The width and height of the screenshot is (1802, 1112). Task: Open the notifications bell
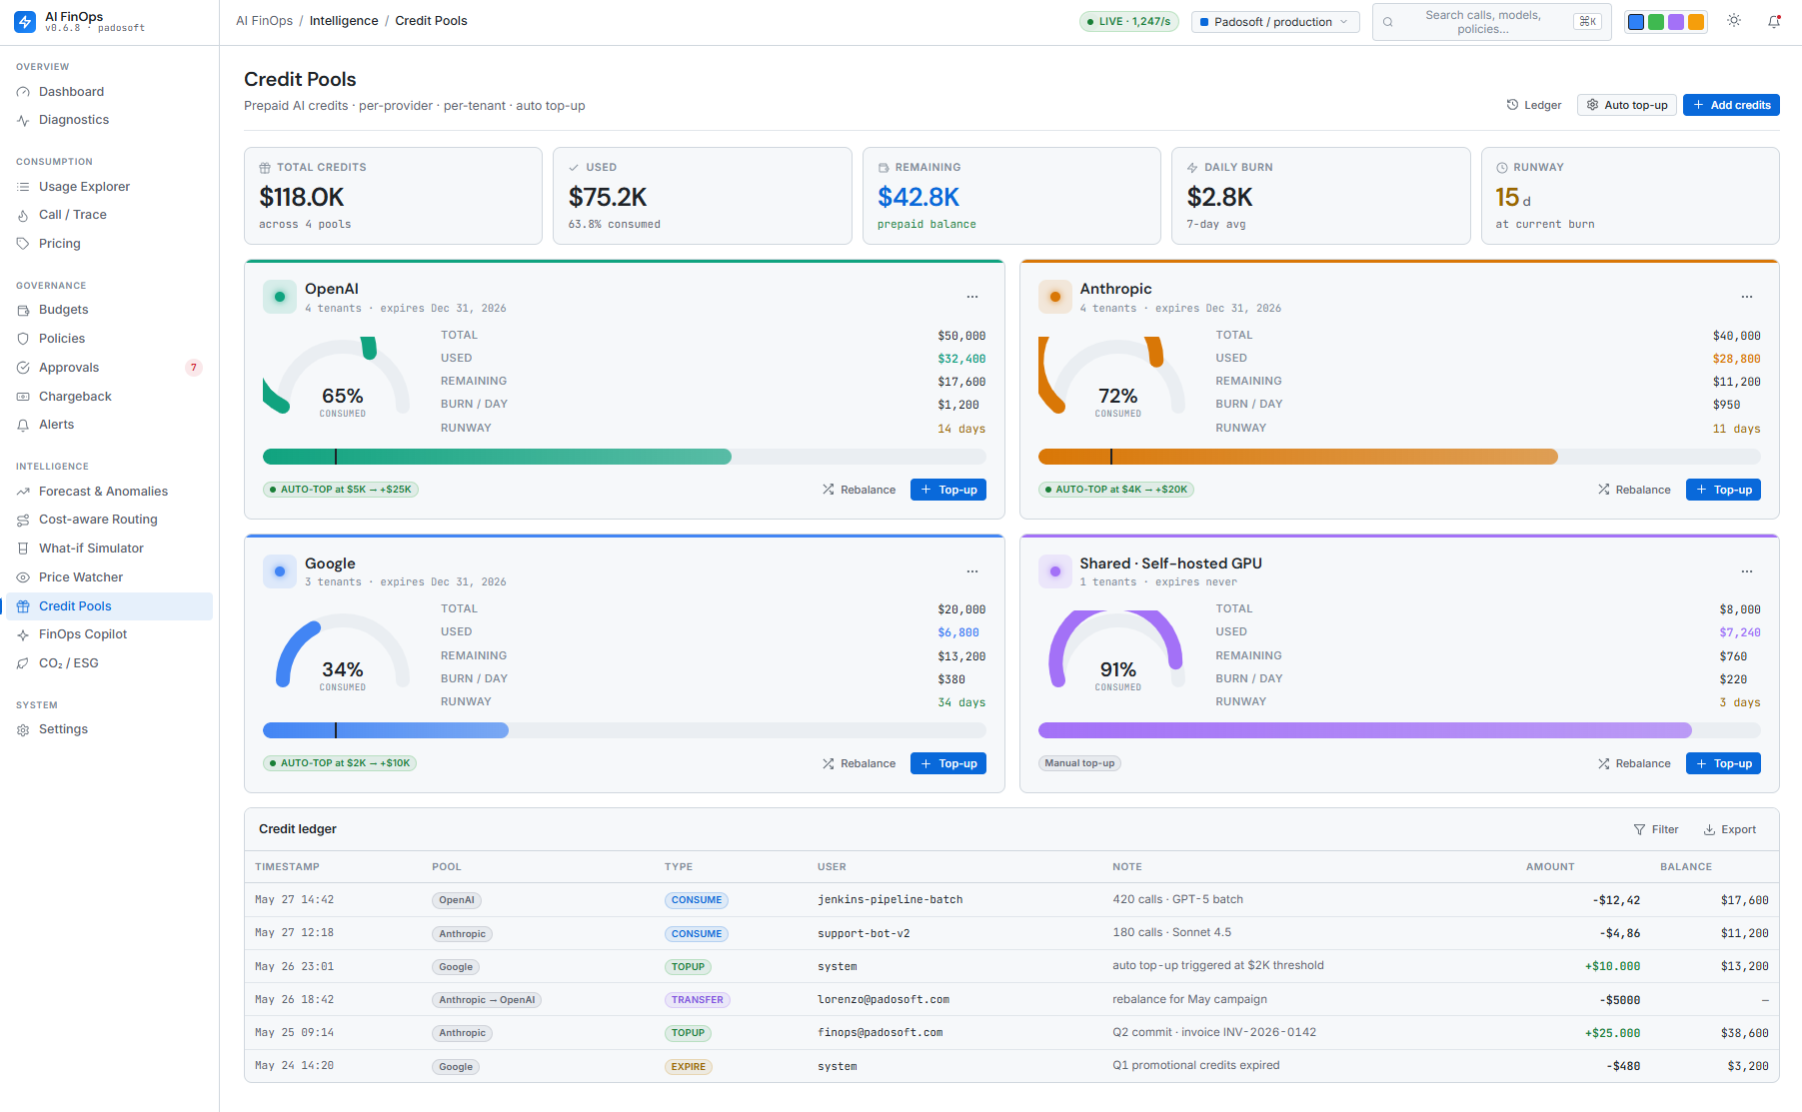click(x=1774, y=21)
